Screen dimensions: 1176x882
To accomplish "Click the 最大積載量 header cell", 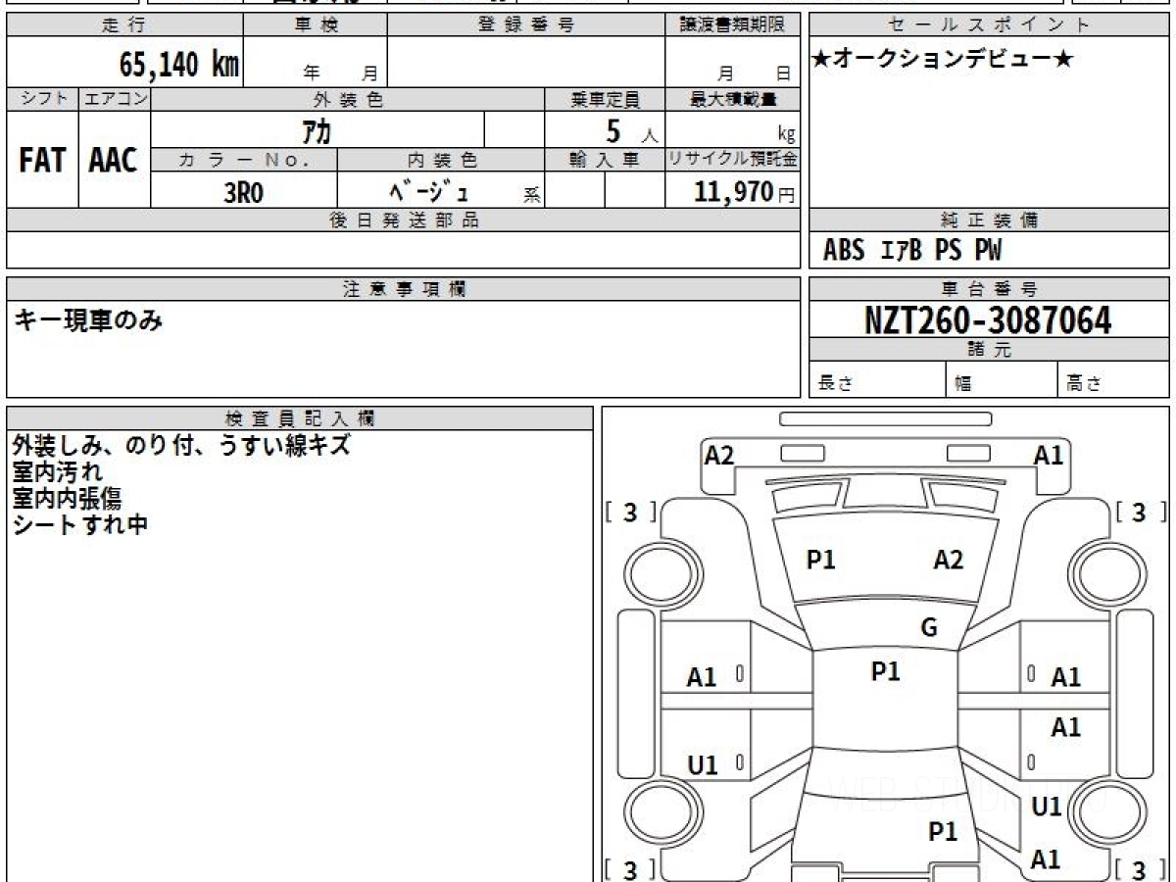I will (x=732, y=99).
